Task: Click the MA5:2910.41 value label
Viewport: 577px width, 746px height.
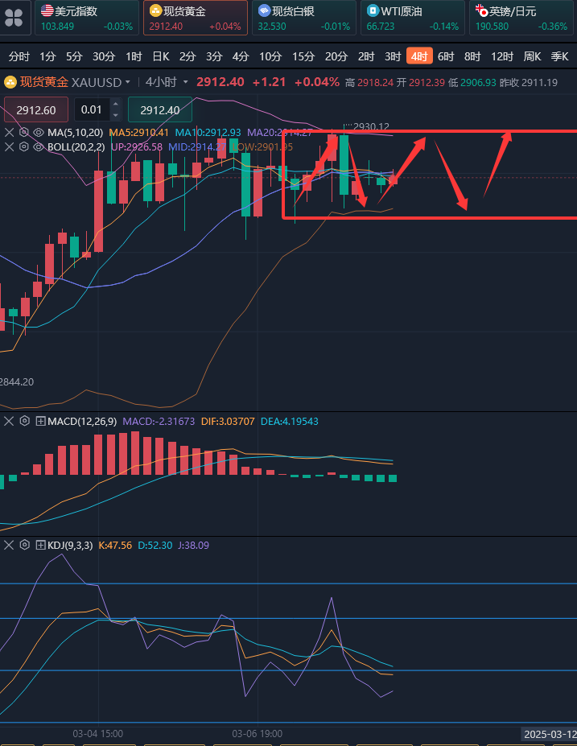Action: click(139, 132)
